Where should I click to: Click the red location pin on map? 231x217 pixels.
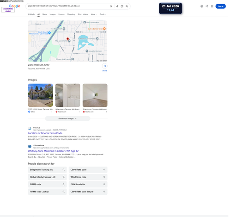67,39
